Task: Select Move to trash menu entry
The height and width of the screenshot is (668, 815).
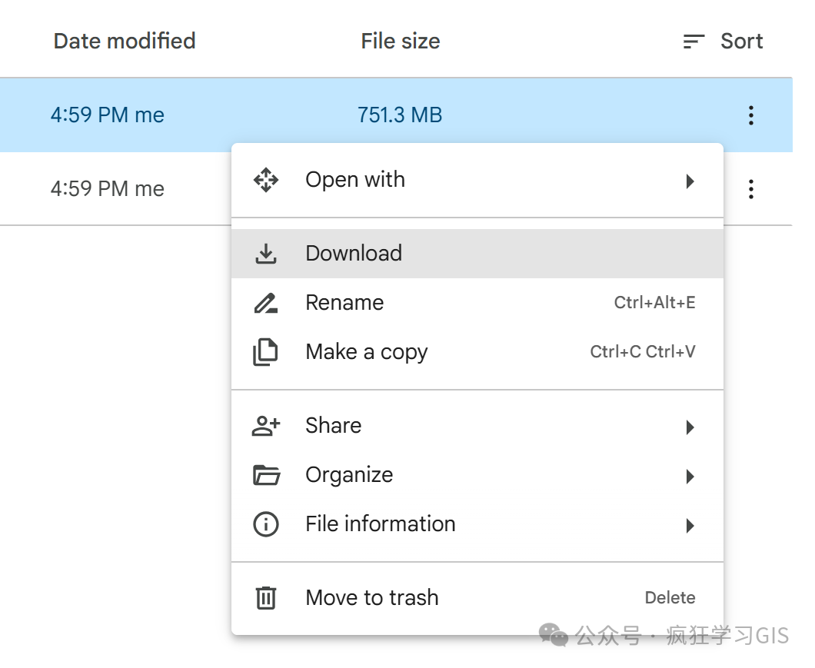Action: 372,598
